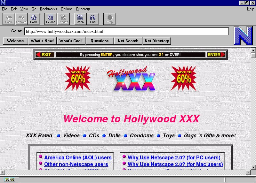Open Why Use Netscape 2.0 PC link
Viewport: 256px width, 183px height.
coord(174,157)
